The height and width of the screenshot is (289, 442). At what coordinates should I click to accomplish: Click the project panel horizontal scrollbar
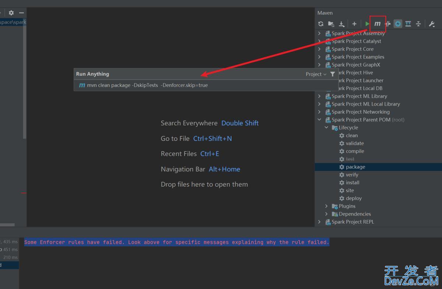point(7,225)
